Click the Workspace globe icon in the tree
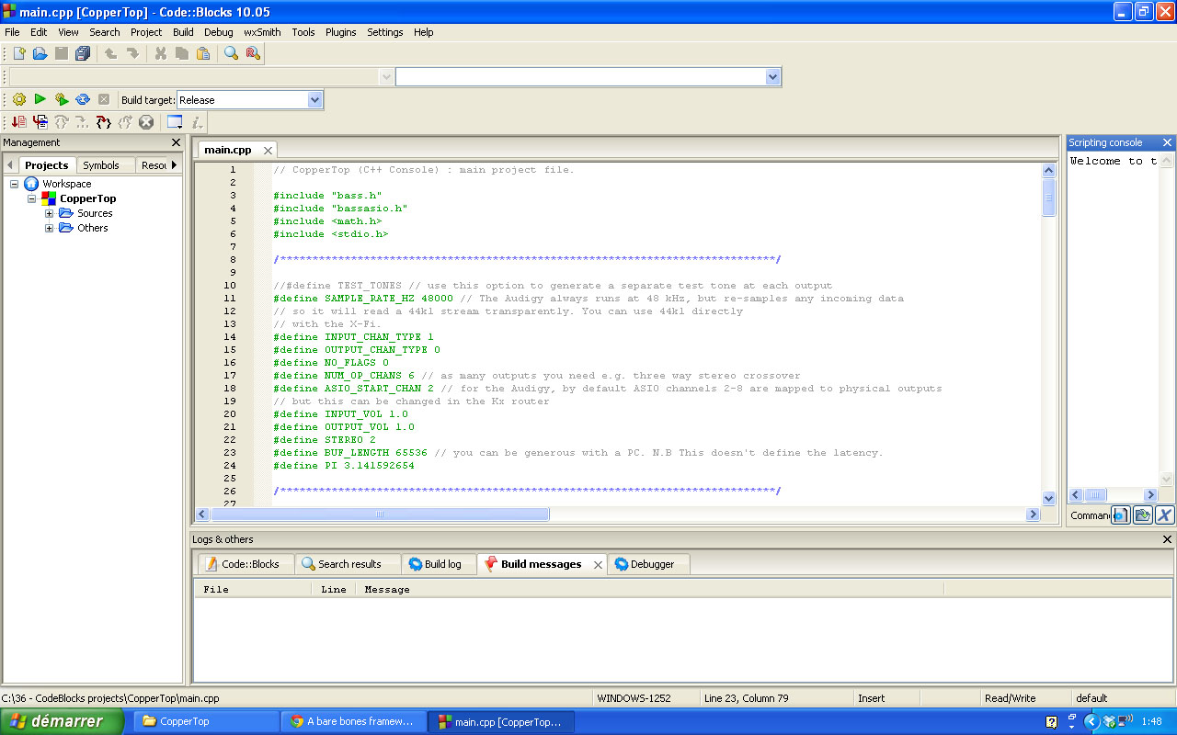 tap(31, 184)
